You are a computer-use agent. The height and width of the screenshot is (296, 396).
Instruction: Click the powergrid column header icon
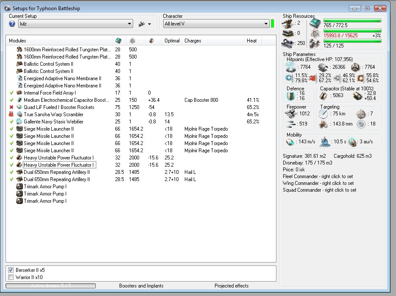pos(133,41)
